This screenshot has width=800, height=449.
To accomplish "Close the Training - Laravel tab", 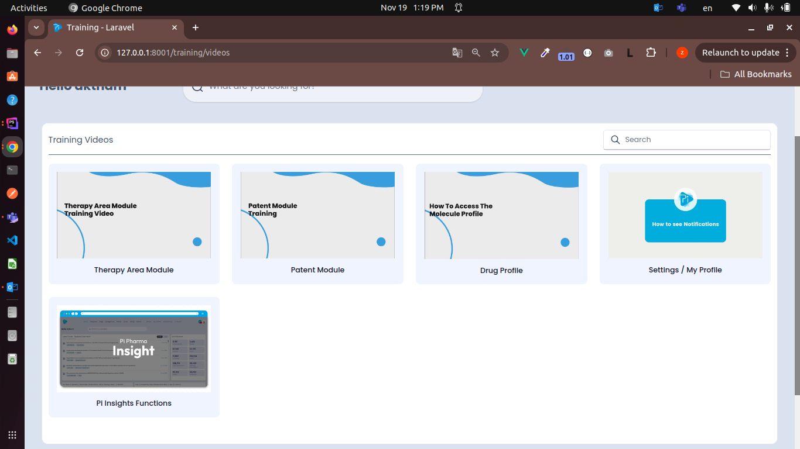I will point(175,27).
